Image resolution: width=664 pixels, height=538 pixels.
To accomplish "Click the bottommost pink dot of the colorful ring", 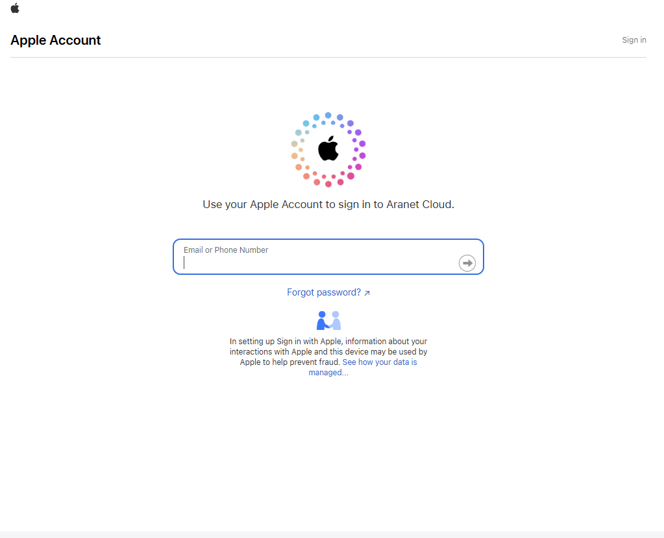I will point(328,184).
